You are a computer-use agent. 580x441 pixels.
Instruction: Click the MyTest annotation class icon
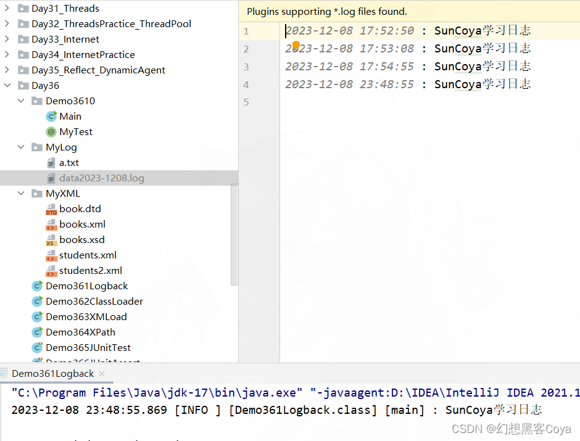(x=51, y=131)
